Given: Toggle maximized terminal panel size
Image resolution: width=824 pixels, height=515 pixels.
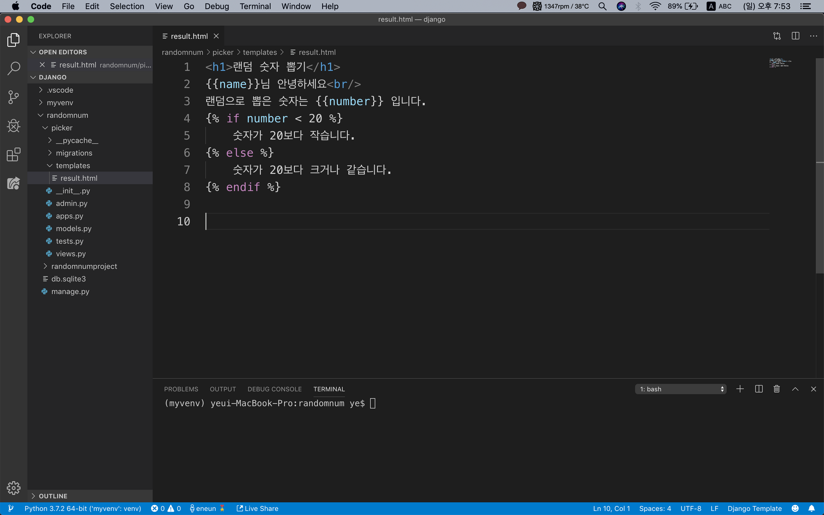Looking at the screenshot, I should click(795, 389).
